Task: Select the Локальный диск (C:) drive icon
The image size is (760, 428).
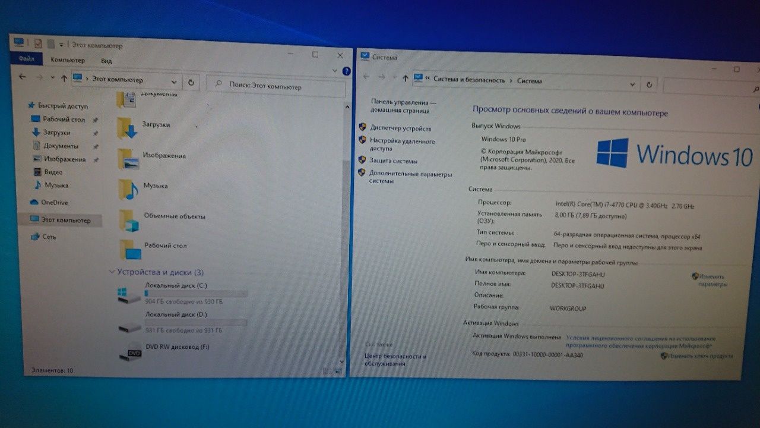Action: pyautogui.click(x=129, y=294)
